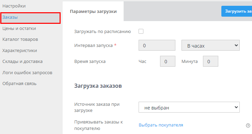This screenshot has width=252, height=134.
Task: Open Каталог товаров in sidebar
Action: [x=20, y=39]
